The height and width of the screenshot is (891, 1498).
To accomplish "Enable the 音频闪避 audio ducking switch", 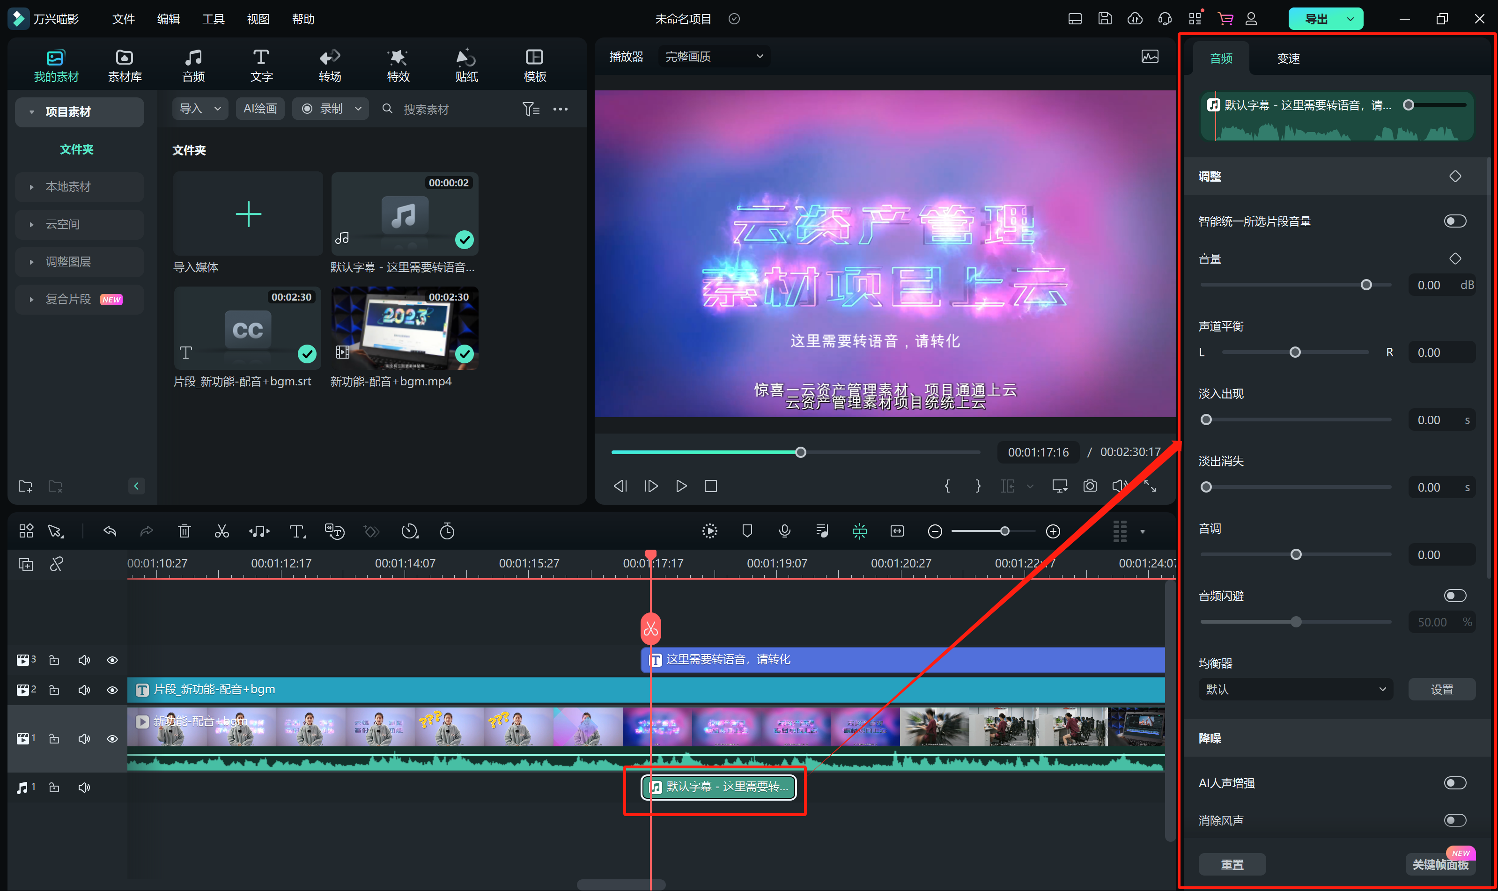I will tap(1455, 596).
